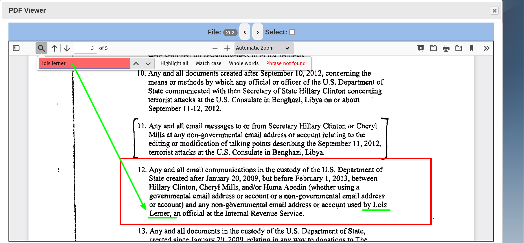
Task: Click the page number input field
Action: coord(85,48)
